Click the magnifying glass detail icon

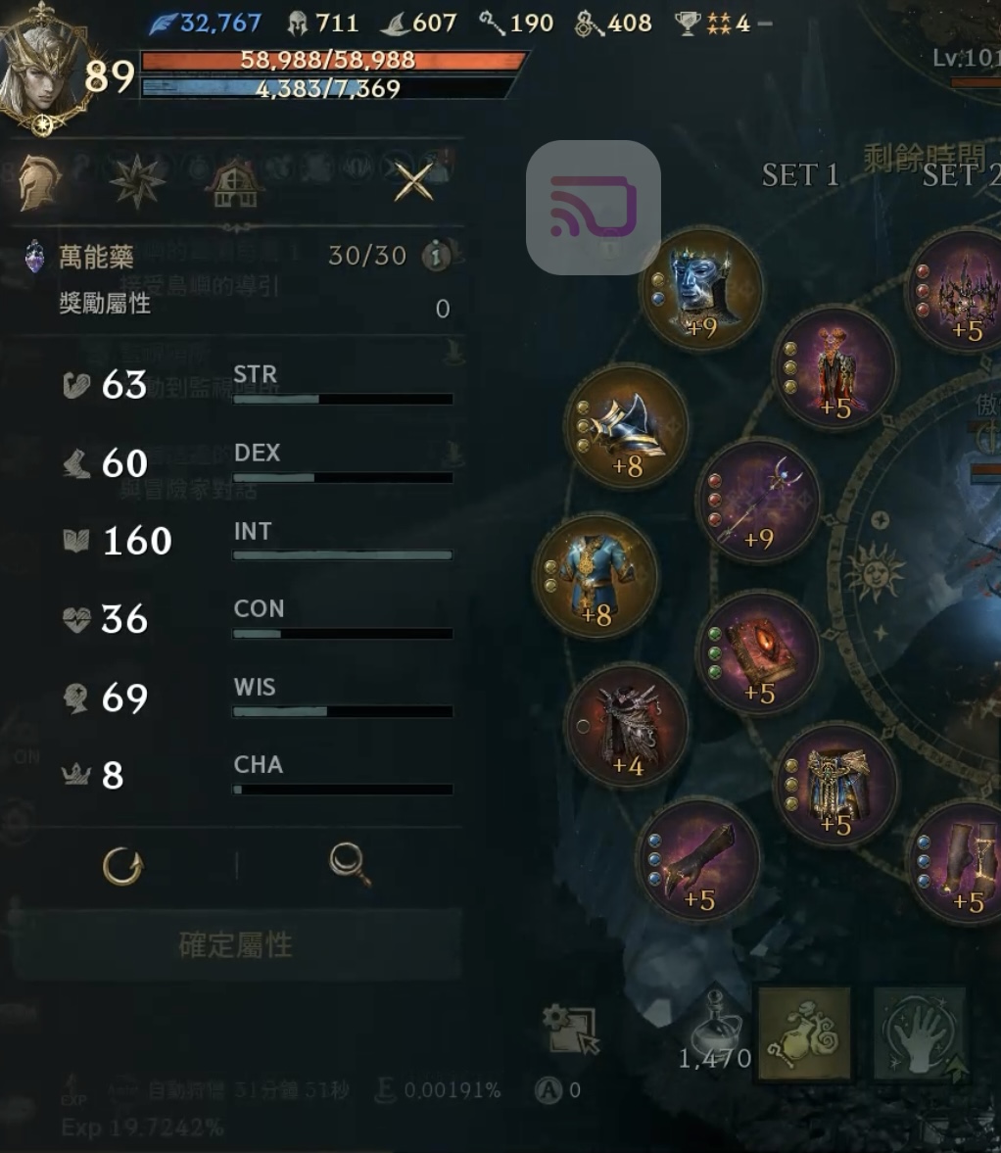349,864
